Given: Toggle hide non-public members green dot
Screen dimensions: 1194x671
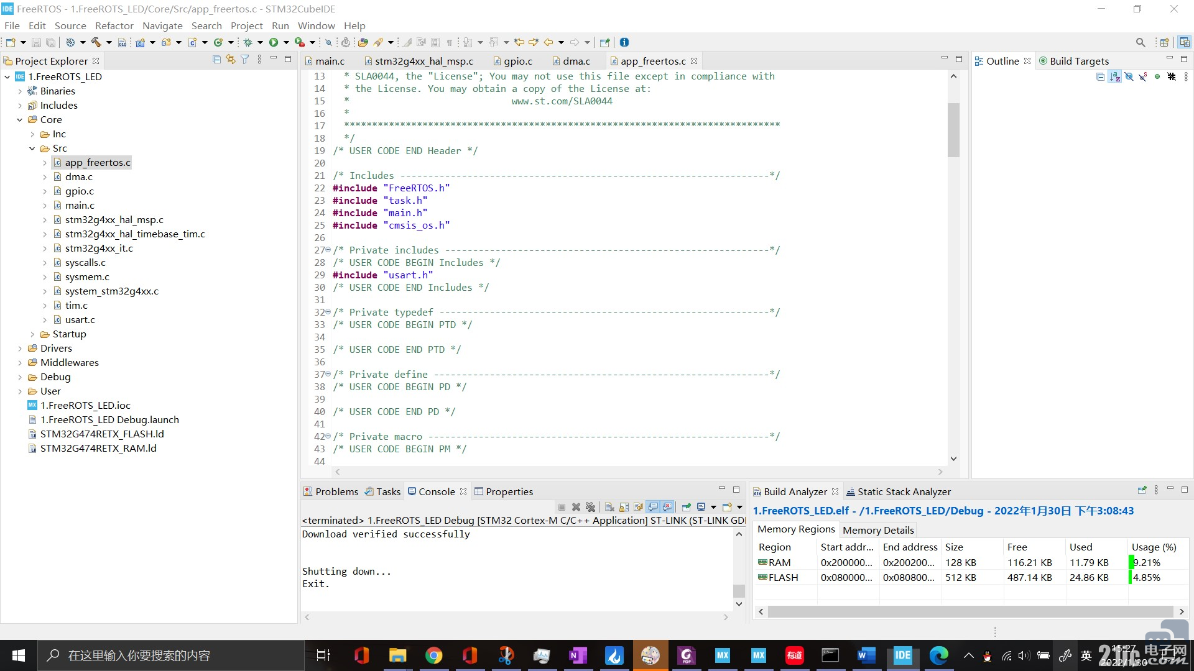Looking at the screenshot, I should (1157, 77).
